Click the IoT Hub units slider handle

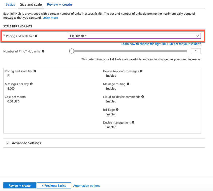[72, 51]
